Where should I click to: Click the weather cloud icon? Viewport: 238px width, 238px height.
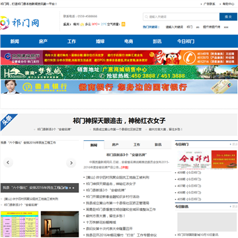click(x=82, y=24)
